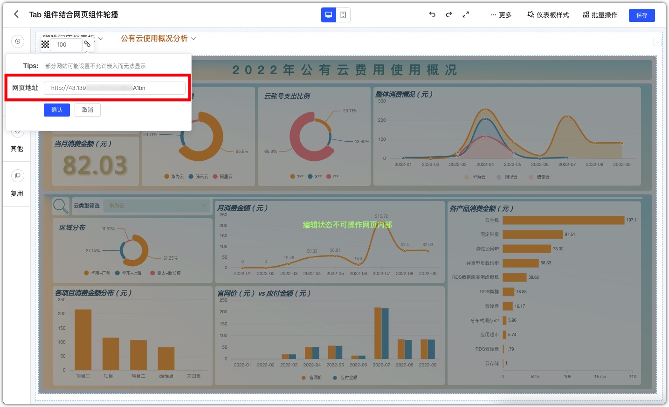Select the 公有云使用概况分析 tab

click(154, 38)
